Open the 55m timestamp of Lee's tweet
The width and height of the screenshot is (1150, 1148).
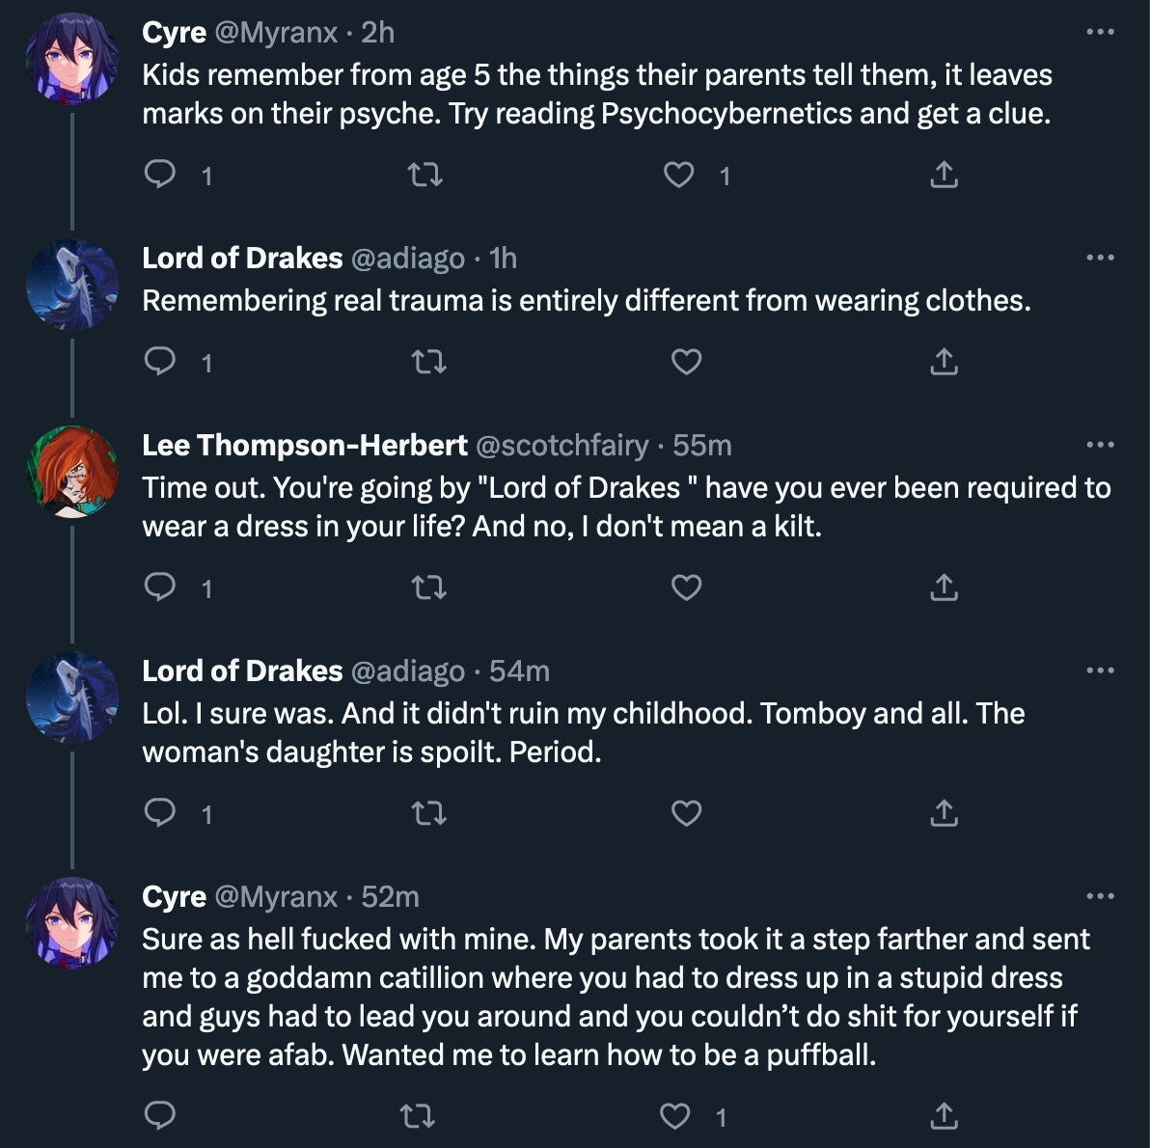702,446
